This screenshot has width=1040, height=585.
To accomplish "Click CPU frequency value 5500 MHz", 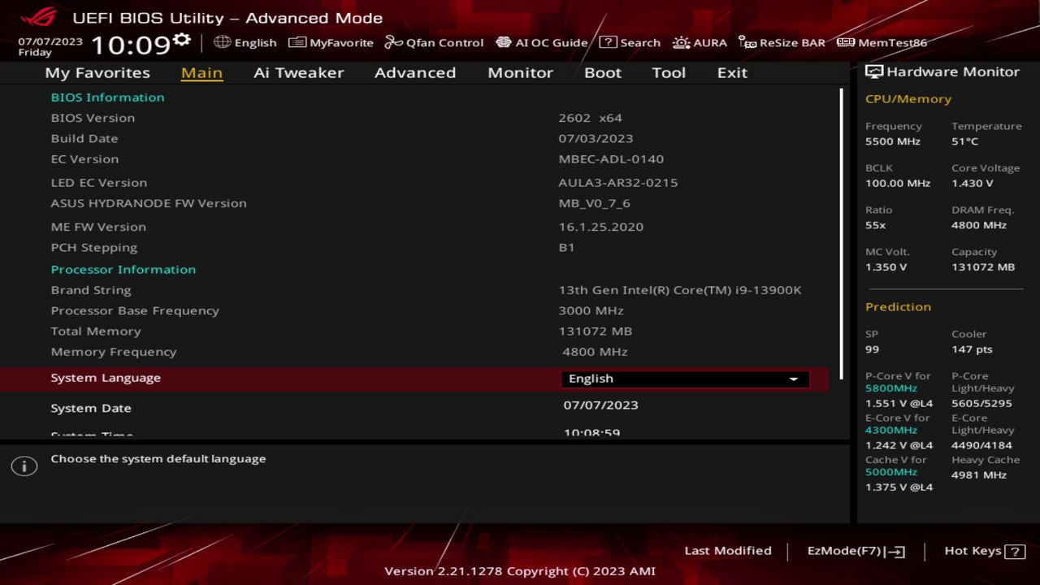I will (893, 141).
